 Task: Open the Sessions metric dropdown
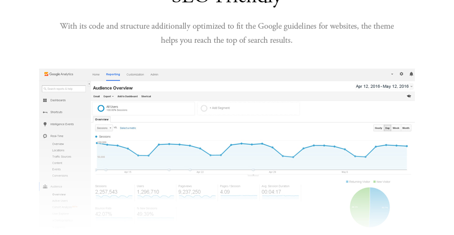[x=104, y=128]
